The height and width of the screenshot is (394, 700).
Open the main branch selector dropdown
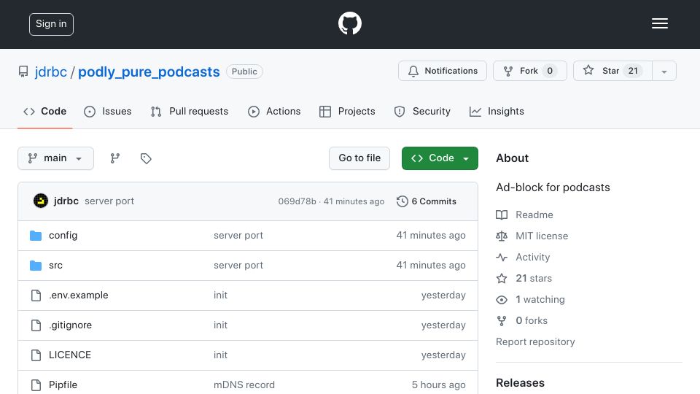pos(56,158)
